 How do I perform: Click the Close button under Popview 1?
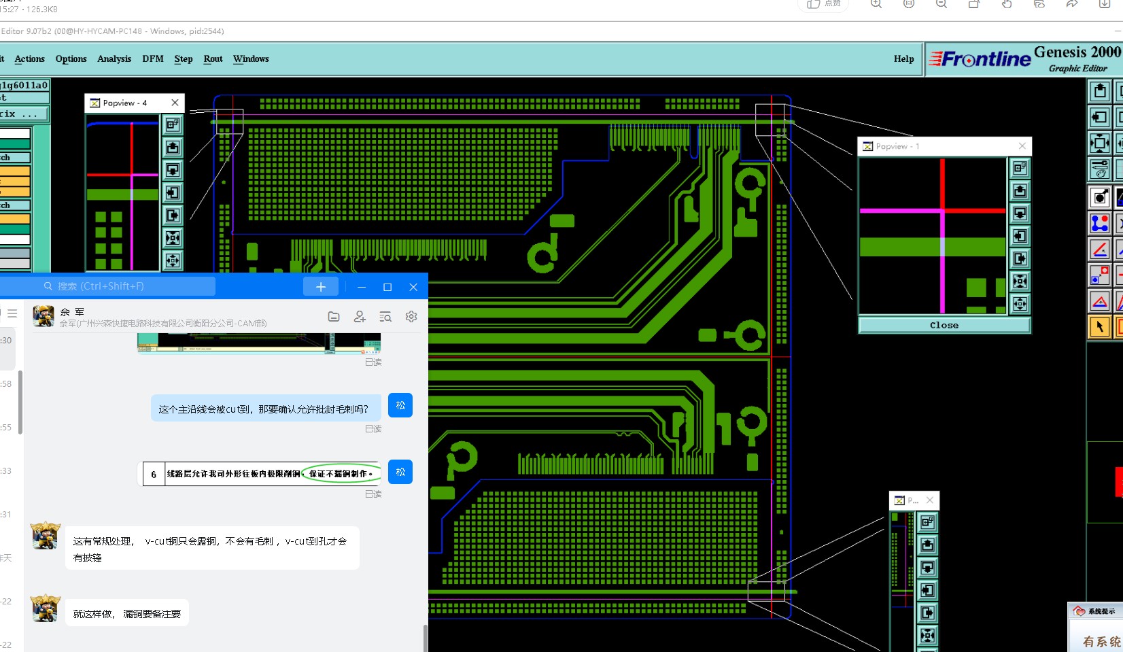point(944,326)
